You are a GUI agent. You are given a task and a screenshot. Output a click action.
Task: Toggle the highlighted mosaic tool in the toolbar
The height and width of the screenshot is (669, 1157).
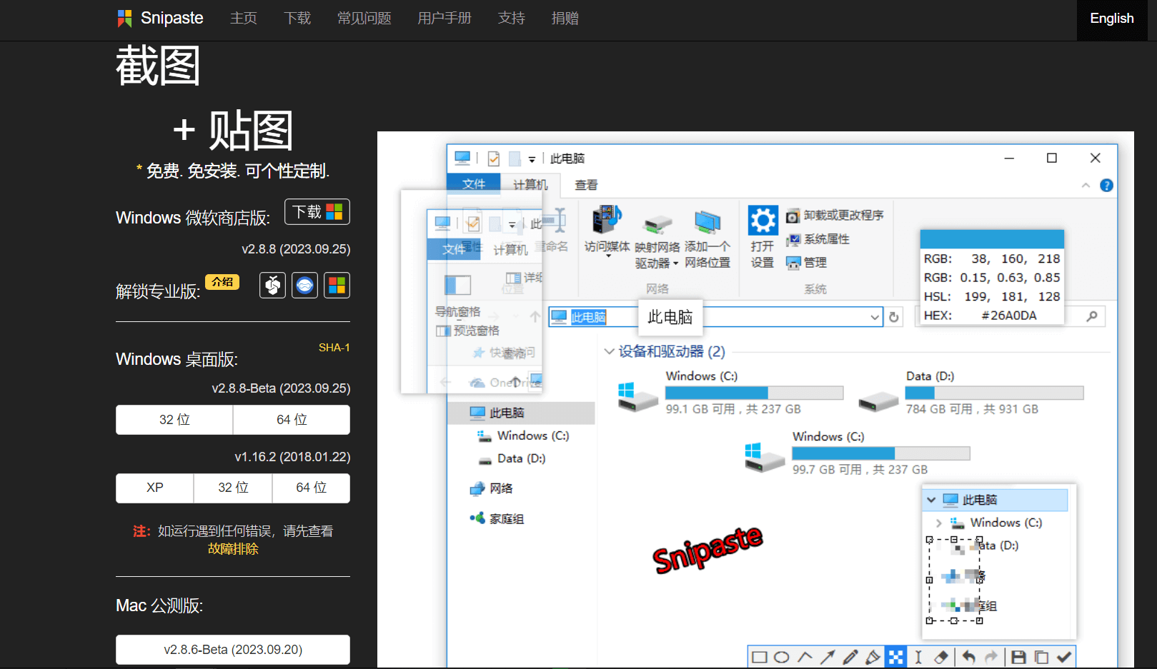click(x=895, y=657)
